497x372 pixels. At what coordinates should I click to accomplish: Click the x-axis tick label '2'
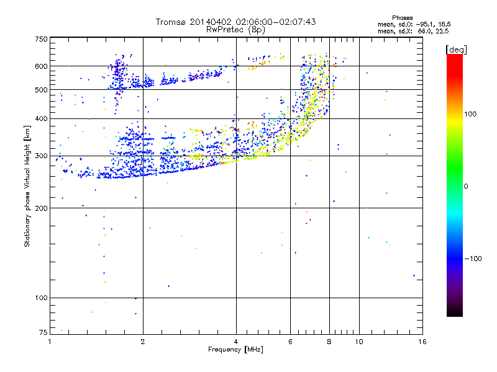pos(143,342)
